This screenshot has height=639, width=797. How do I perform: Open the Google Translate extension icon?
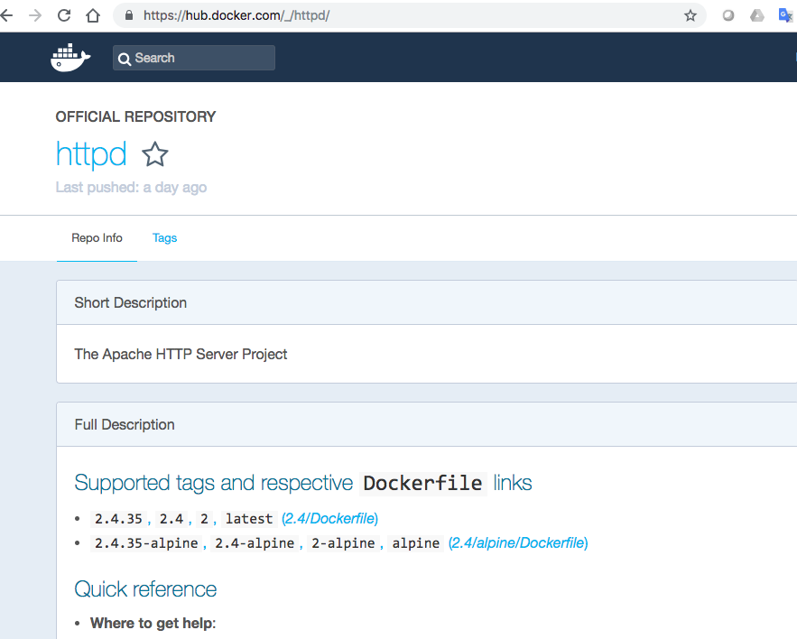tap(785, 15)
